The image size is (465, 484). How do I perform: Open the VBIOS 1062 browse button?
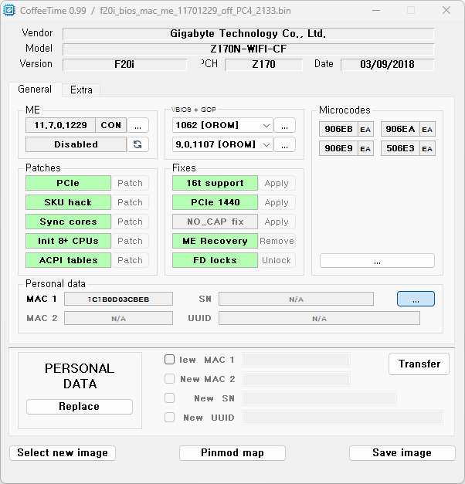[284, 125]
